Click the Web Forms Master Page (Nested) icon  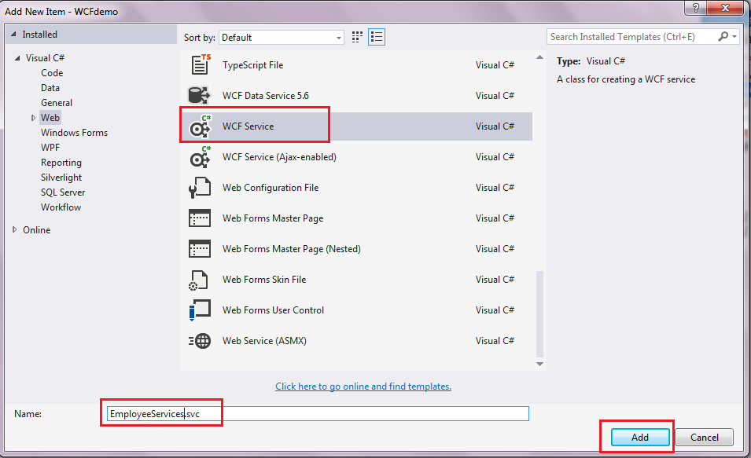click(x=200, y=249)
